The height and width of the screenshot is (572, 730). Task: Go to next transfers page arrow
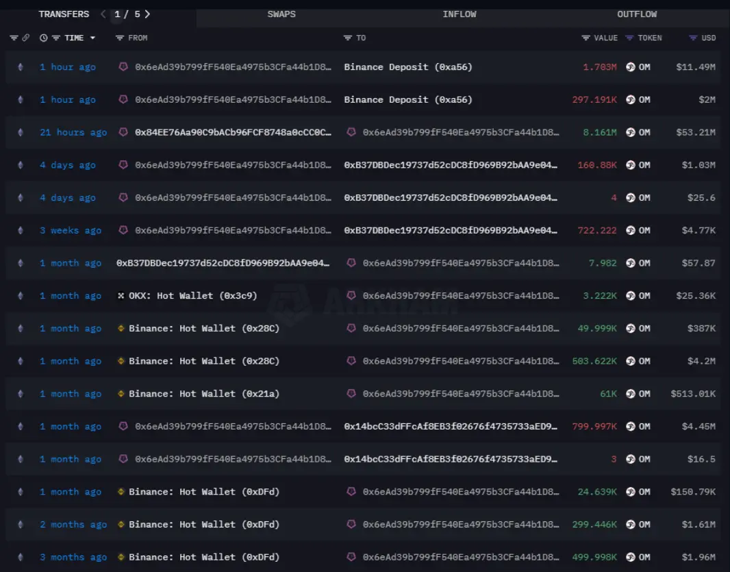tap(148, 14)
